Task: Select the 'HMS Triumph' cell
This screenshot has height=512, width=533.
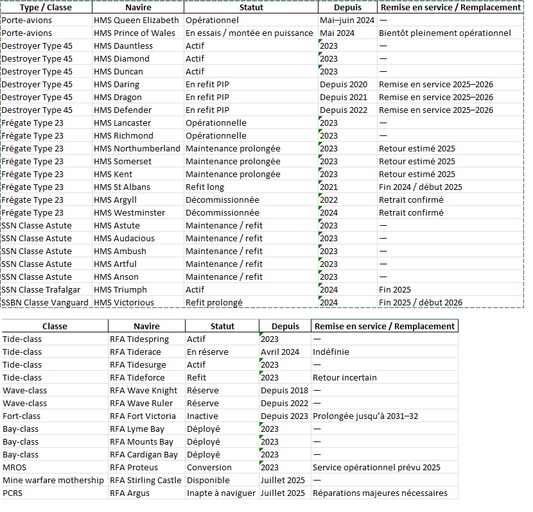Action: point(138,290)
